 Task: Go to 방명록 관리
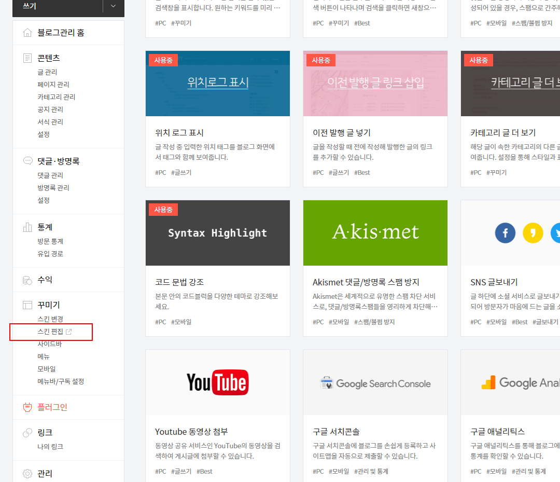(53, 188)
